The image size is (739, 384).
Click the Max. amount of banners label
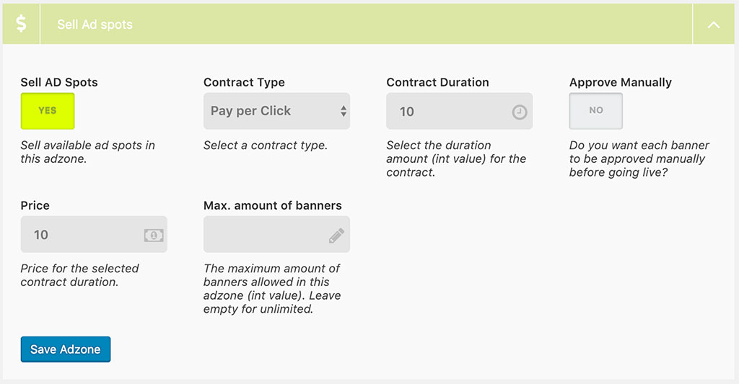point(273,205)
